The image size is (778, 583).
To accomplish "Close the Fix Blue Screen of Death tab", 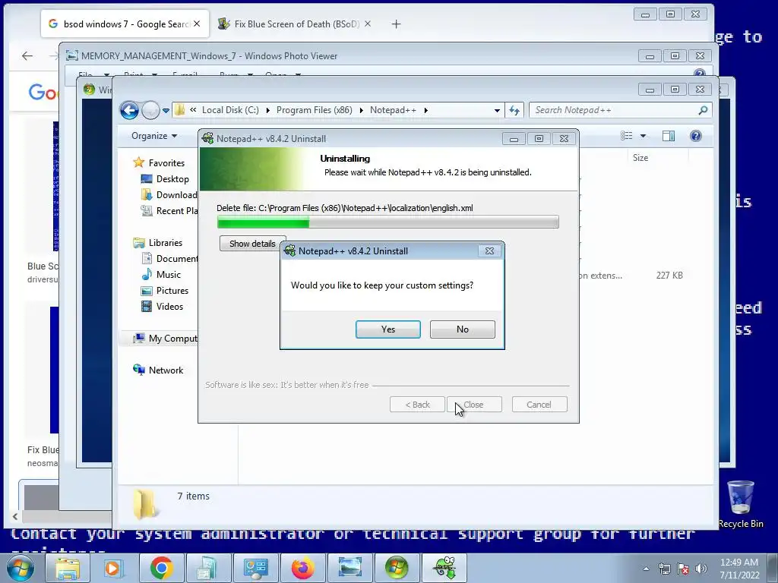I will coord(368,24).
